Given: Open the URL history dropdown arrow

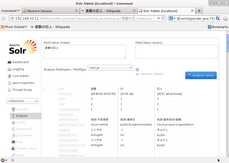Looking at the screenshot, I should [x=159, y=18].
